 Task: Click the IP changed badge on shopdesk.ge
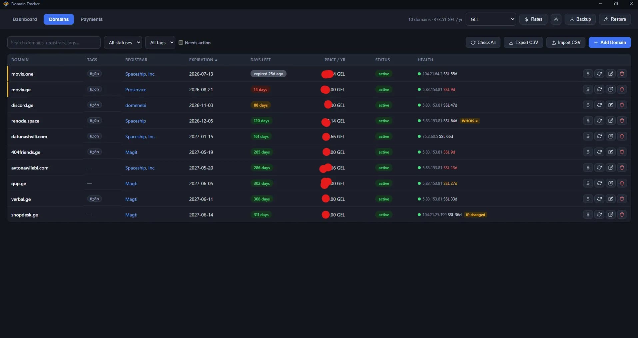coord(475,215)
